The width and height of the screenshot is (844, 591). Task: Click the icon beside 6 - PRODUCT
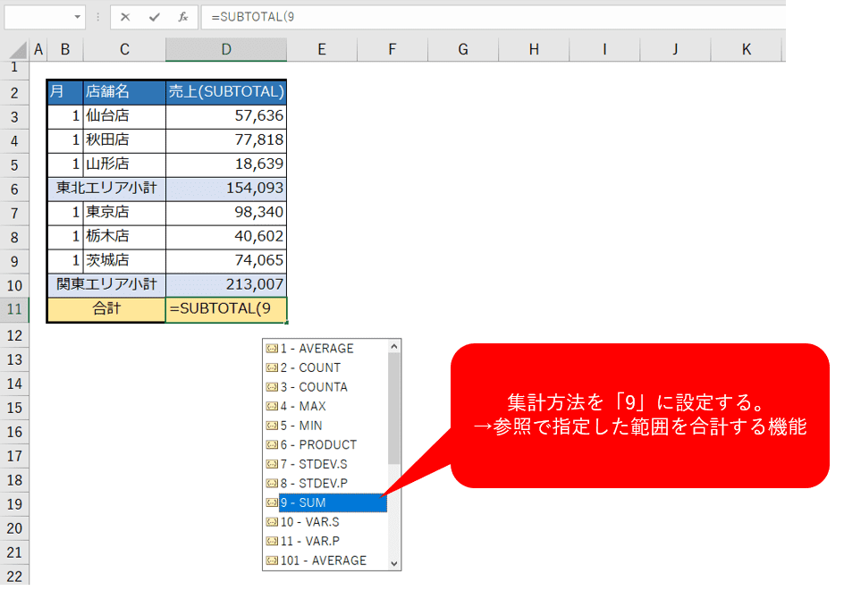point(272,444)
